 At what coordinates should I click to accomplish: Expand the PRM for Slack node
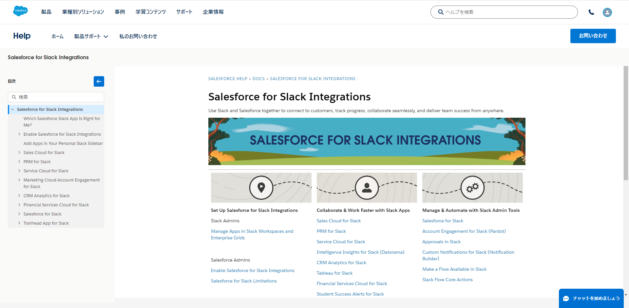pyautogui.click(x=19, y=162)
